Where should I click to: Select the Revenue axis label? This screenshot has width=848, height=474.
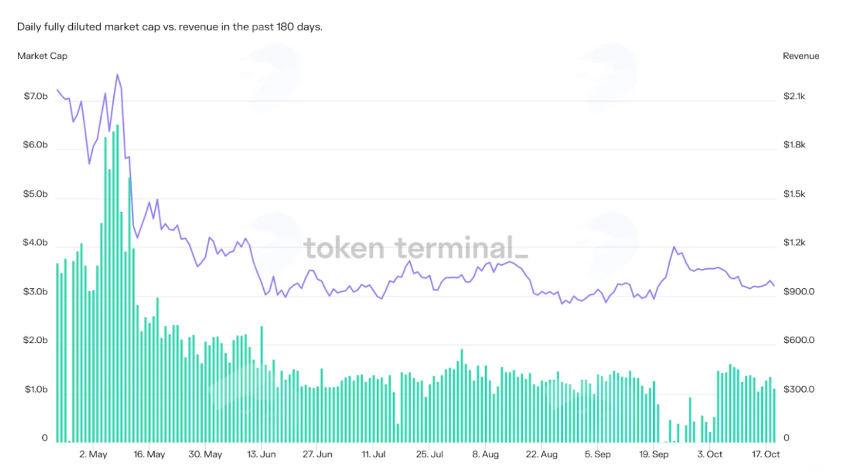coord(801,56)
